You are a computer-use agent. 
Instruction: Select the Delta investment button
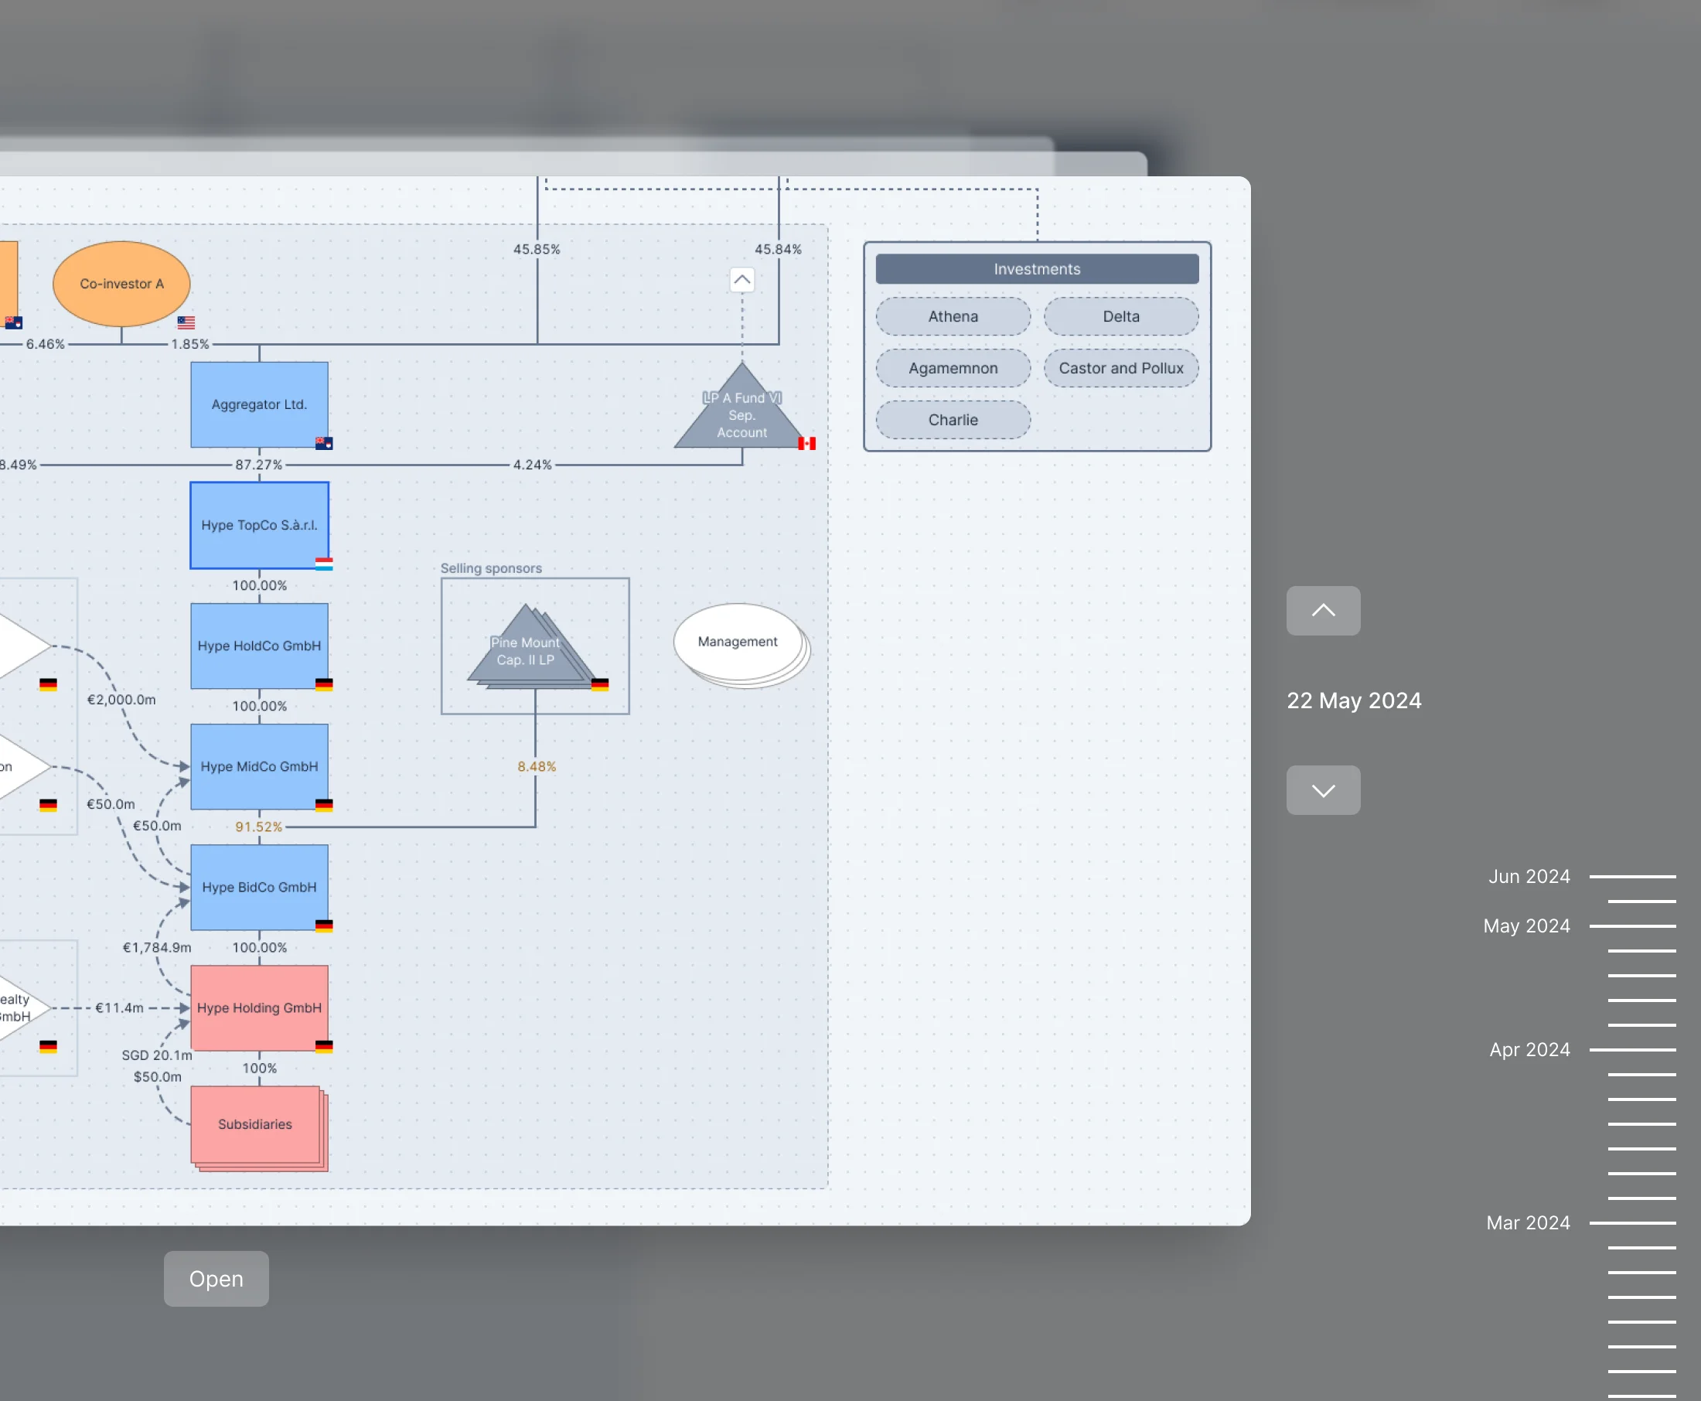coord(1121,316)
